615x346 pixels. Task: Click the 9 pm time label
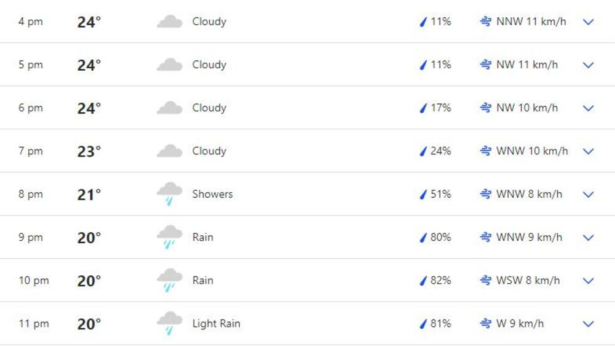(30, 238)
